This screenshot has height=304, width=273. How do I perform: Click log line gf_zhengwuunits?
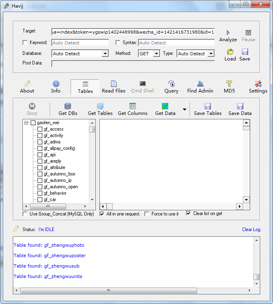pos(48,276)
